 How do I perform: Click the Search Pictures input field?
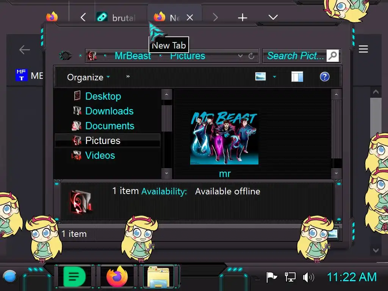[295, 56]
